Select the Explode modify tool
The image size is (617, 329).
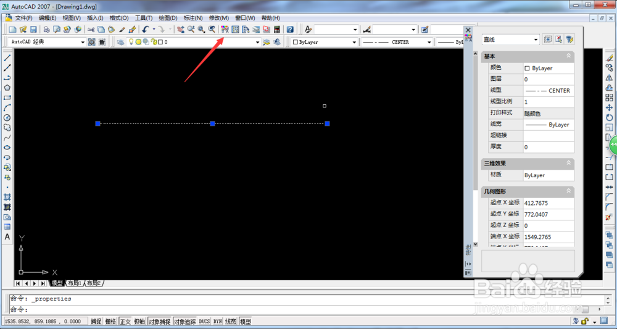(x=609, y=217)
